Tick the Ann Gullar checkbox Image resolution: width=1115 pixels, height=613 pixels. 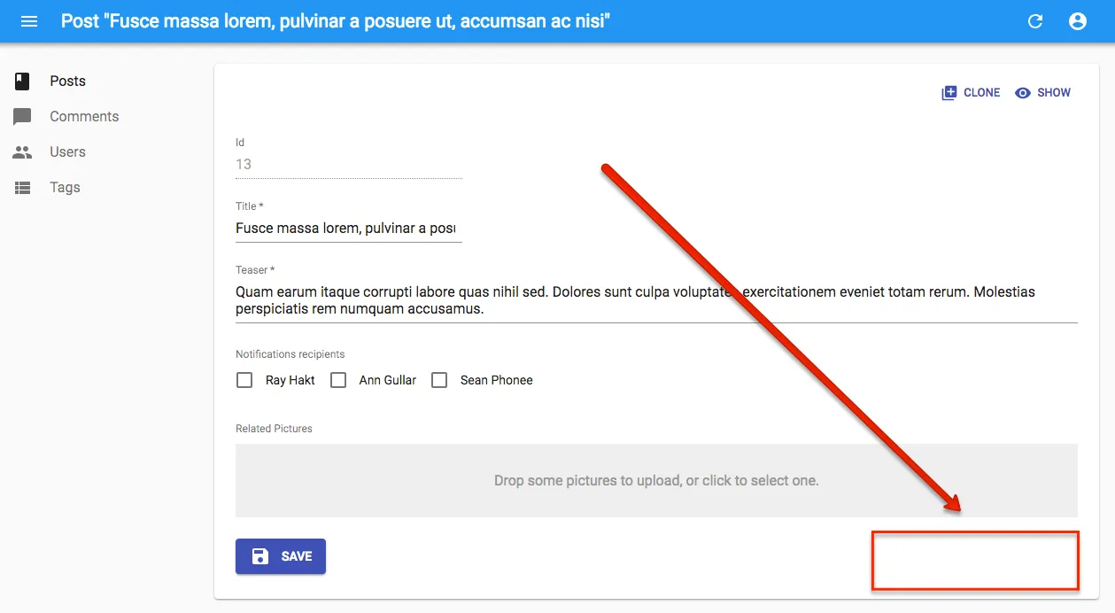pos(338,380)
